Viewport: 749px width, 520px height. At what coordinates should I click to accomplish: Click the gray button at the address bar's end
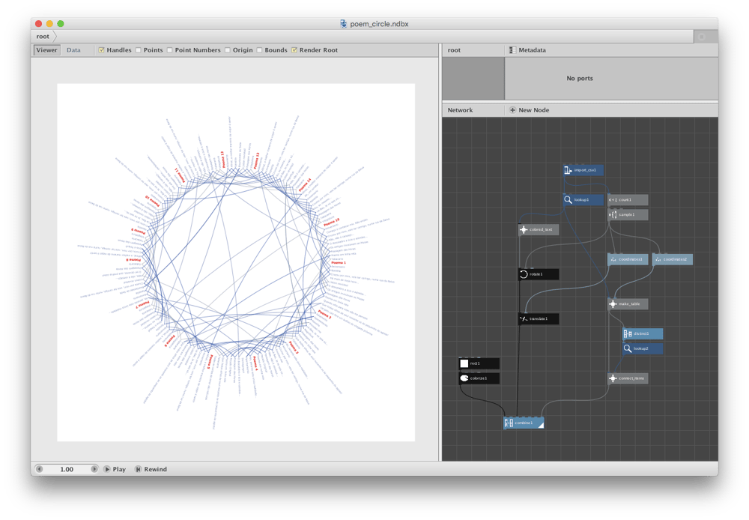(706, 36)
